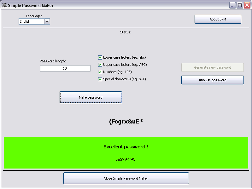The image size is (252, 189).
Task: Click the SPM app icon in title bar
Action: pyautogui.click(x=4, y=5)
